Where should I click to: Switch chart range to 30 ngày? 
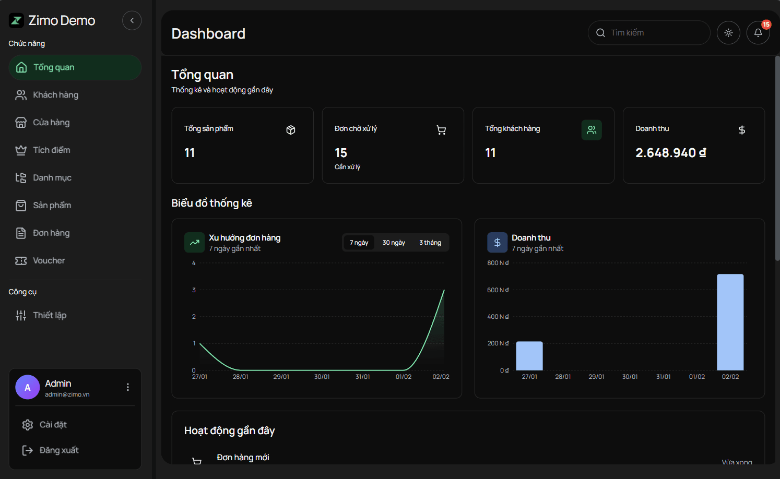[x=393, y=242]
